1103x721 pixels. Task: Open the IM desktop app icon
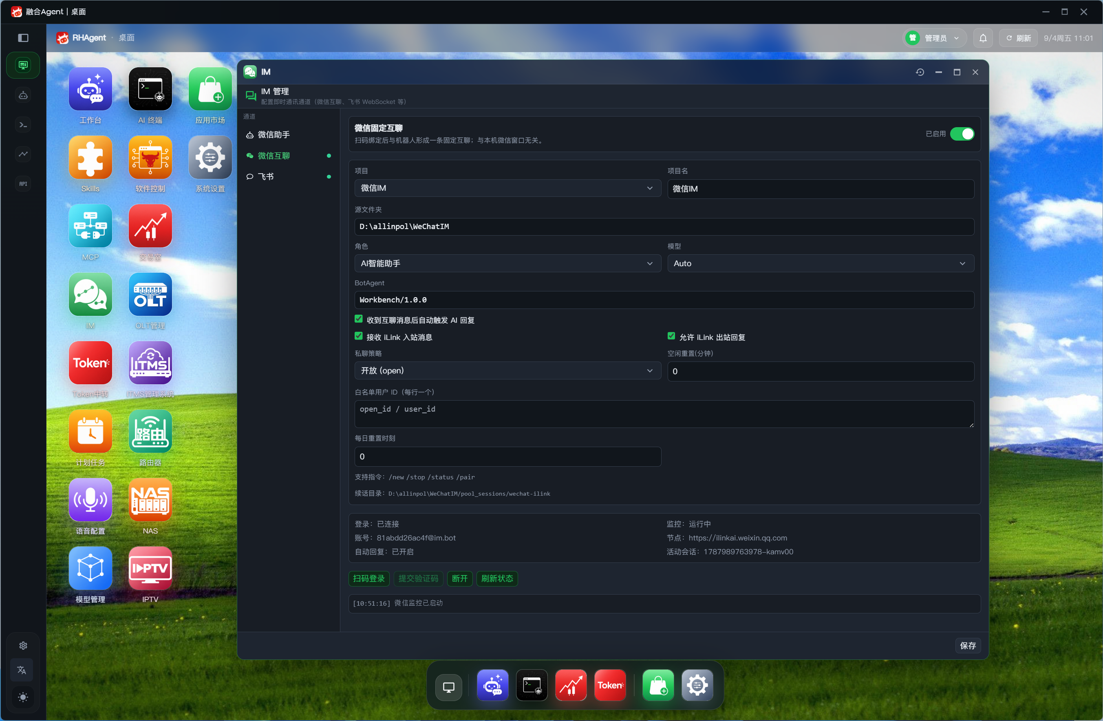tap(90, 295)
